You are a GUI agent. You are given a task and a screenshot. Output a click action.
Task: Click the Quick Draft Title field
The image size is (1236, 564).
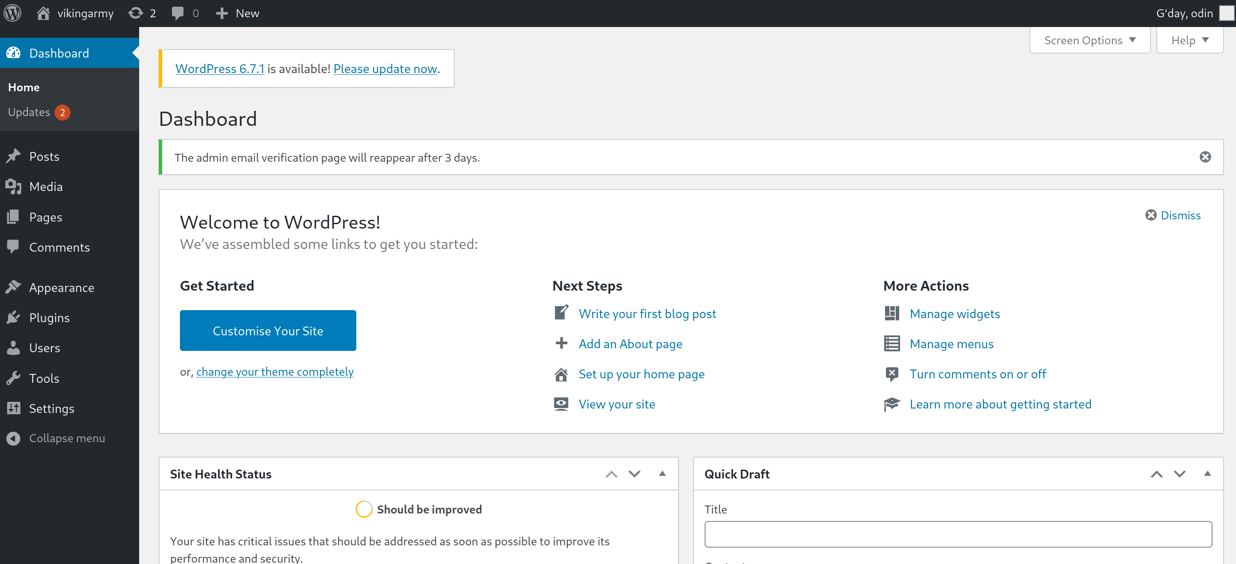point(958,534)
